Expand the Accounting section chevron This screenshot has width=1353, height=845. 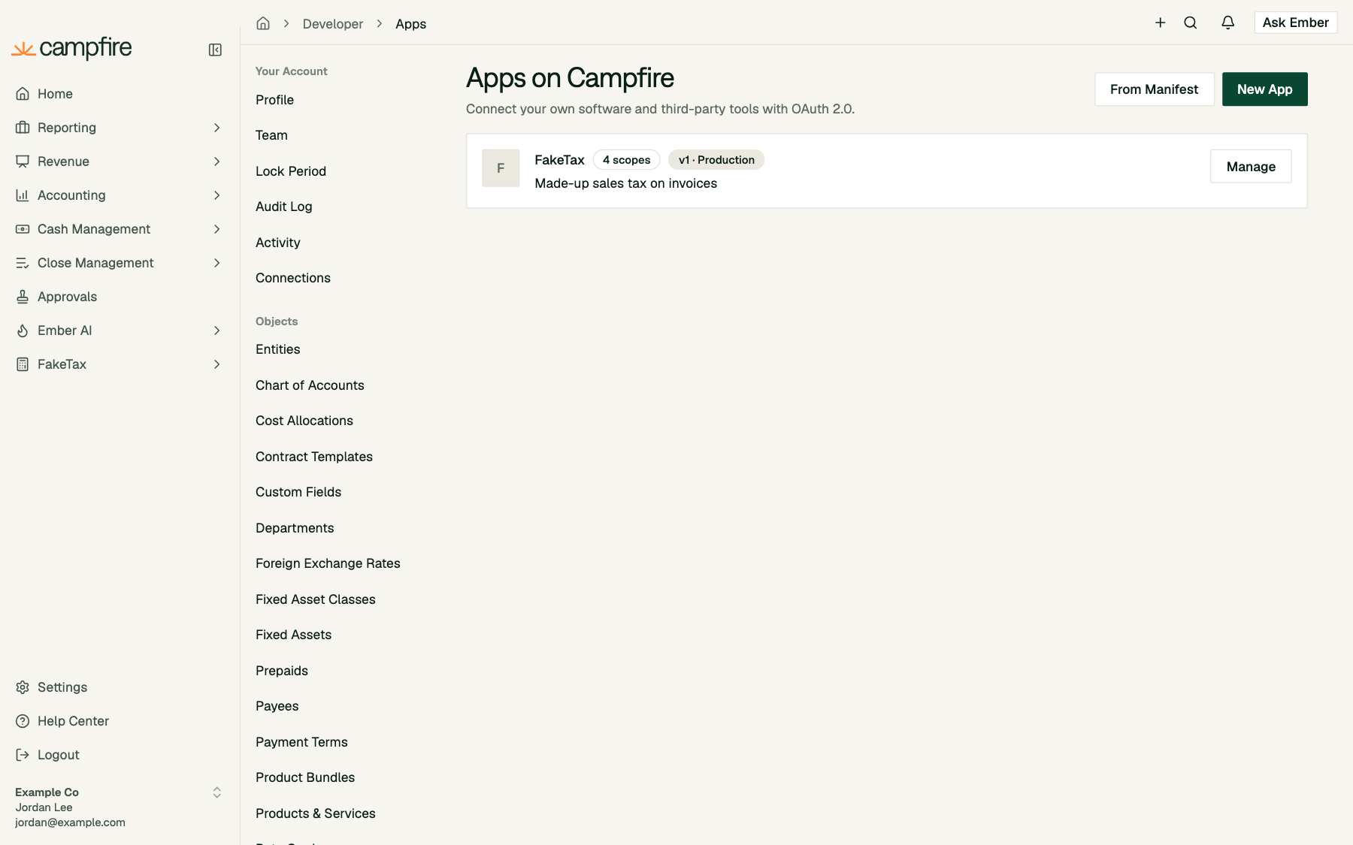coord(216,195)
